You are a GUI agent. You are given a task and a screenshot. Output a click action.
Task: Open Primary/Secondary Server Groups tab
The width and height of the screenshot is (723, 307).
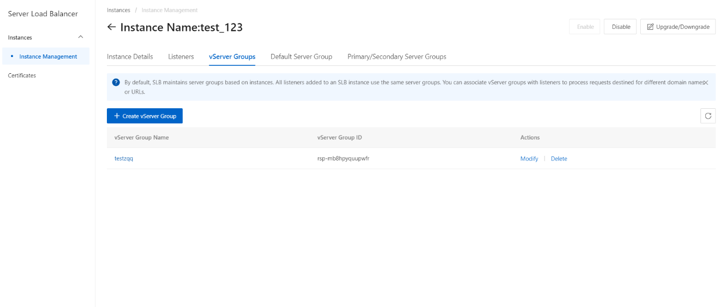click(397, 56)
